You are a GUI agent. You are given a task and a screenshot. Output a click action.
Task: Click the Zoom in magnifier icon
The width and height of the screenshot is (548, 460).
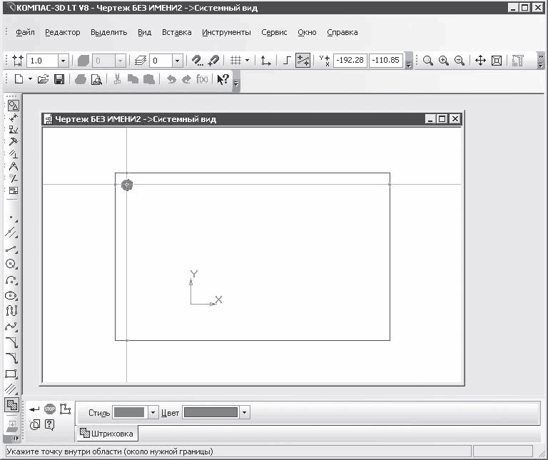tap(444, 61)
